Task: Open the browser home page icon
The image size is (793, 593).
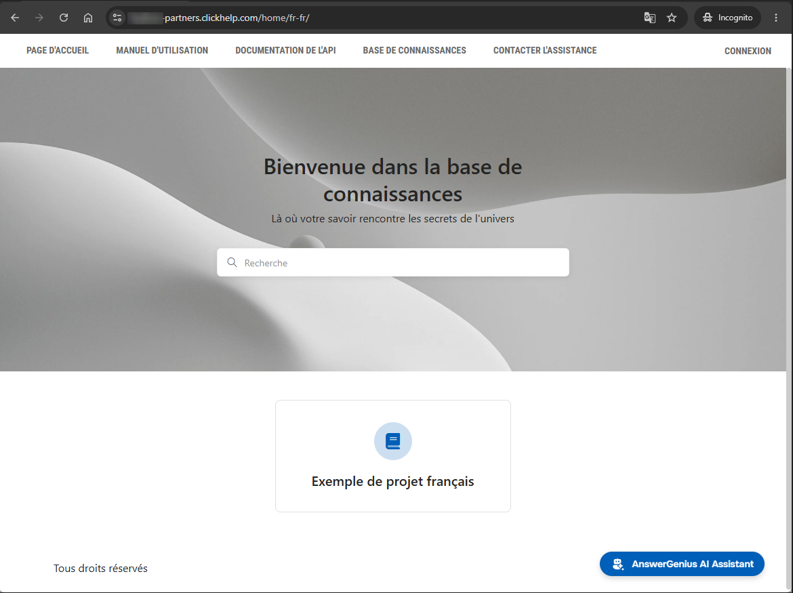Action: point(88,18)
